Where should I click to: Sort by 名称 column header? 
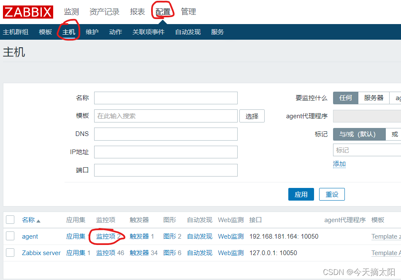click(28, 220)
